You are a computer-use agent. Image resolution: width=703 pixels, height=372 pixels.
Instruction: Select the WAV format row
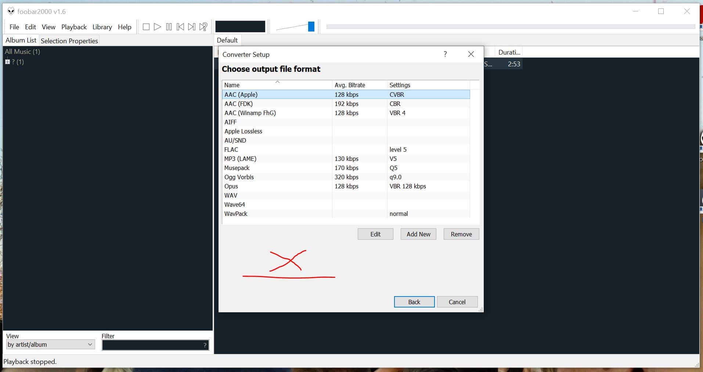(346, 195)
